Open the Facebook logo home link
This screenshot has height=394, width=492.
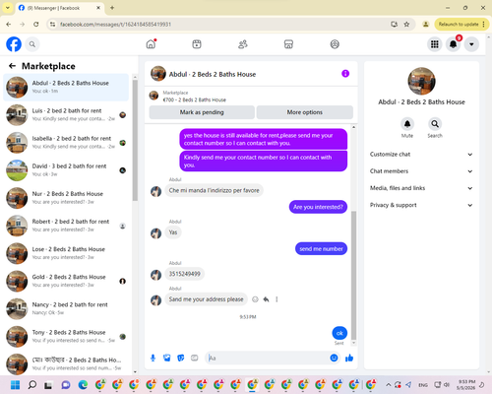(x=14, y=44)
